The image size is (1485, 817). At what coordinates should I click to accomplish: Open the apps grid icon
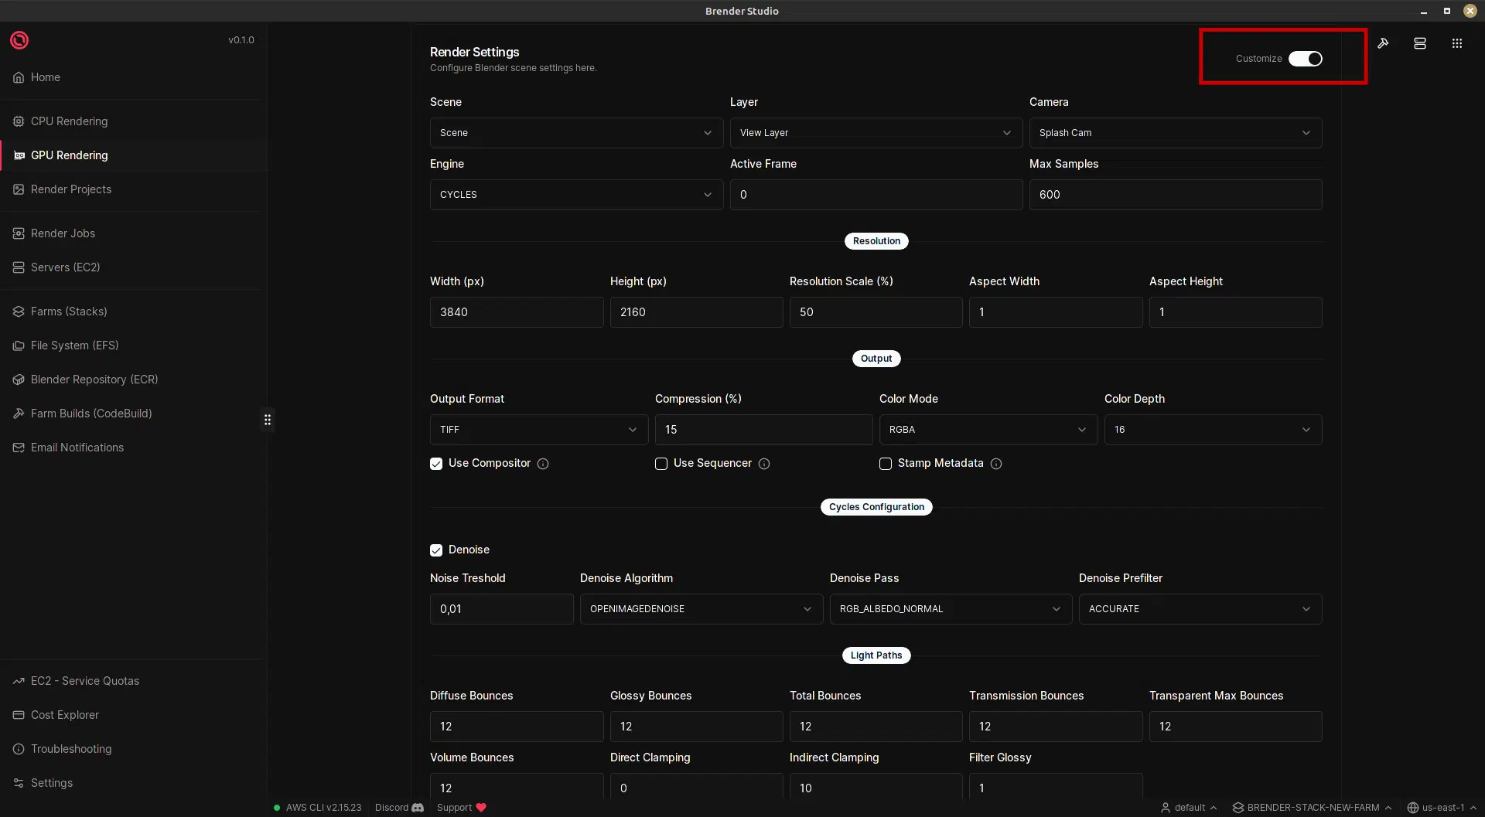[1456, 43]
